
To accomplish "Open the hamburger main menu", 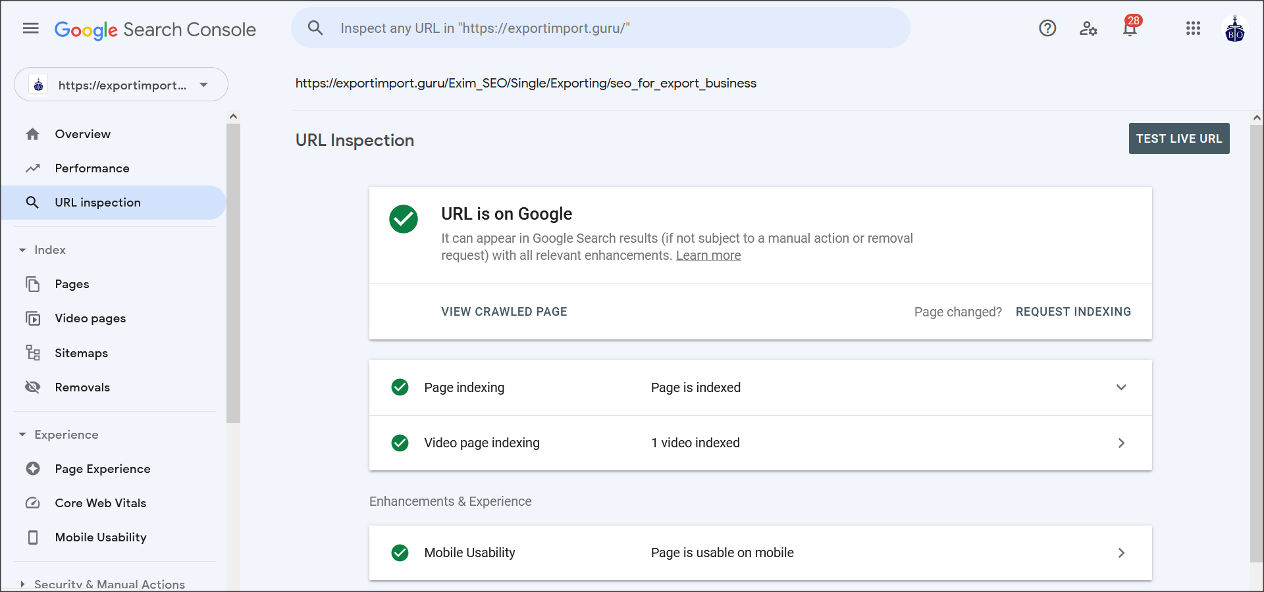I will click(x=31, y=28).
